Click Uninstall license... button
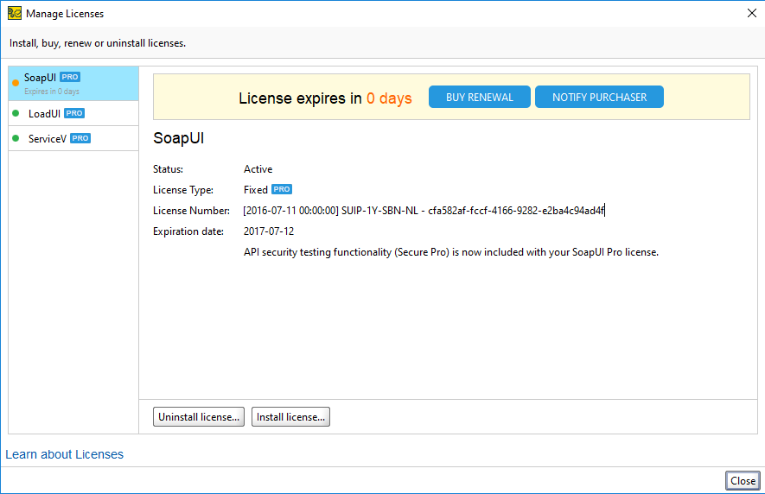 pos(199,417)
